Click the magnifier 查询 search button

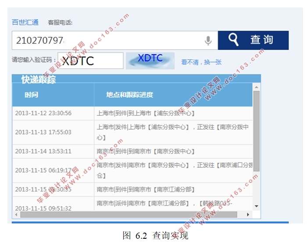tap(253, 40)
